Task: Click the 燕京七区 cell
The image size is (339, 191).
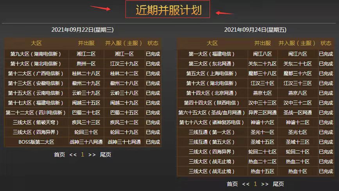Action: click(x=262, y=93)
